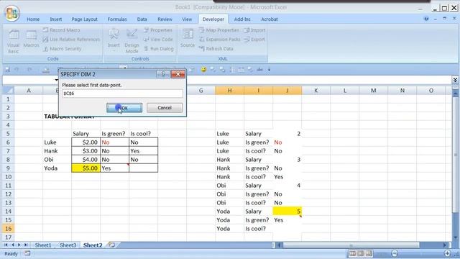Open the Office button menu
The height and width of the screenshot is (259, 460).
[x=12, y=13]
